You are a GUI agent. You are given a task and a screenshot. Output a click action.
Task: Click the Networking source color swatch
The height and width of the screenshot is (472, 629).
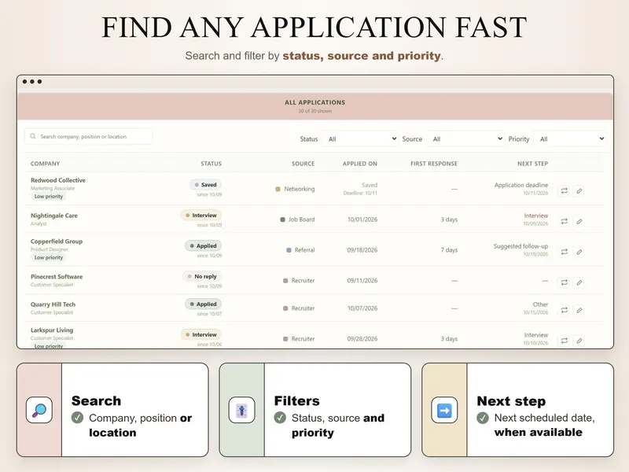pos(278,189)
